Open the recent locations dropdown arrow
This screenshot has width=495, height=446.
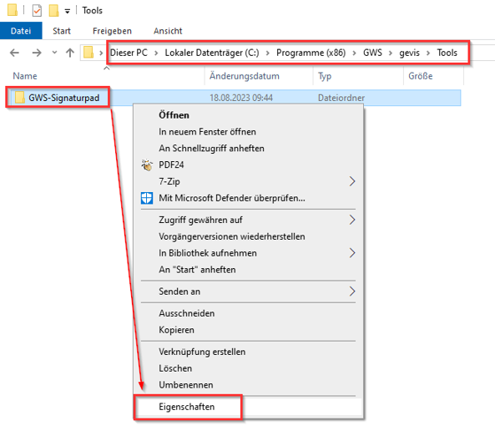[x=54, y=53]
